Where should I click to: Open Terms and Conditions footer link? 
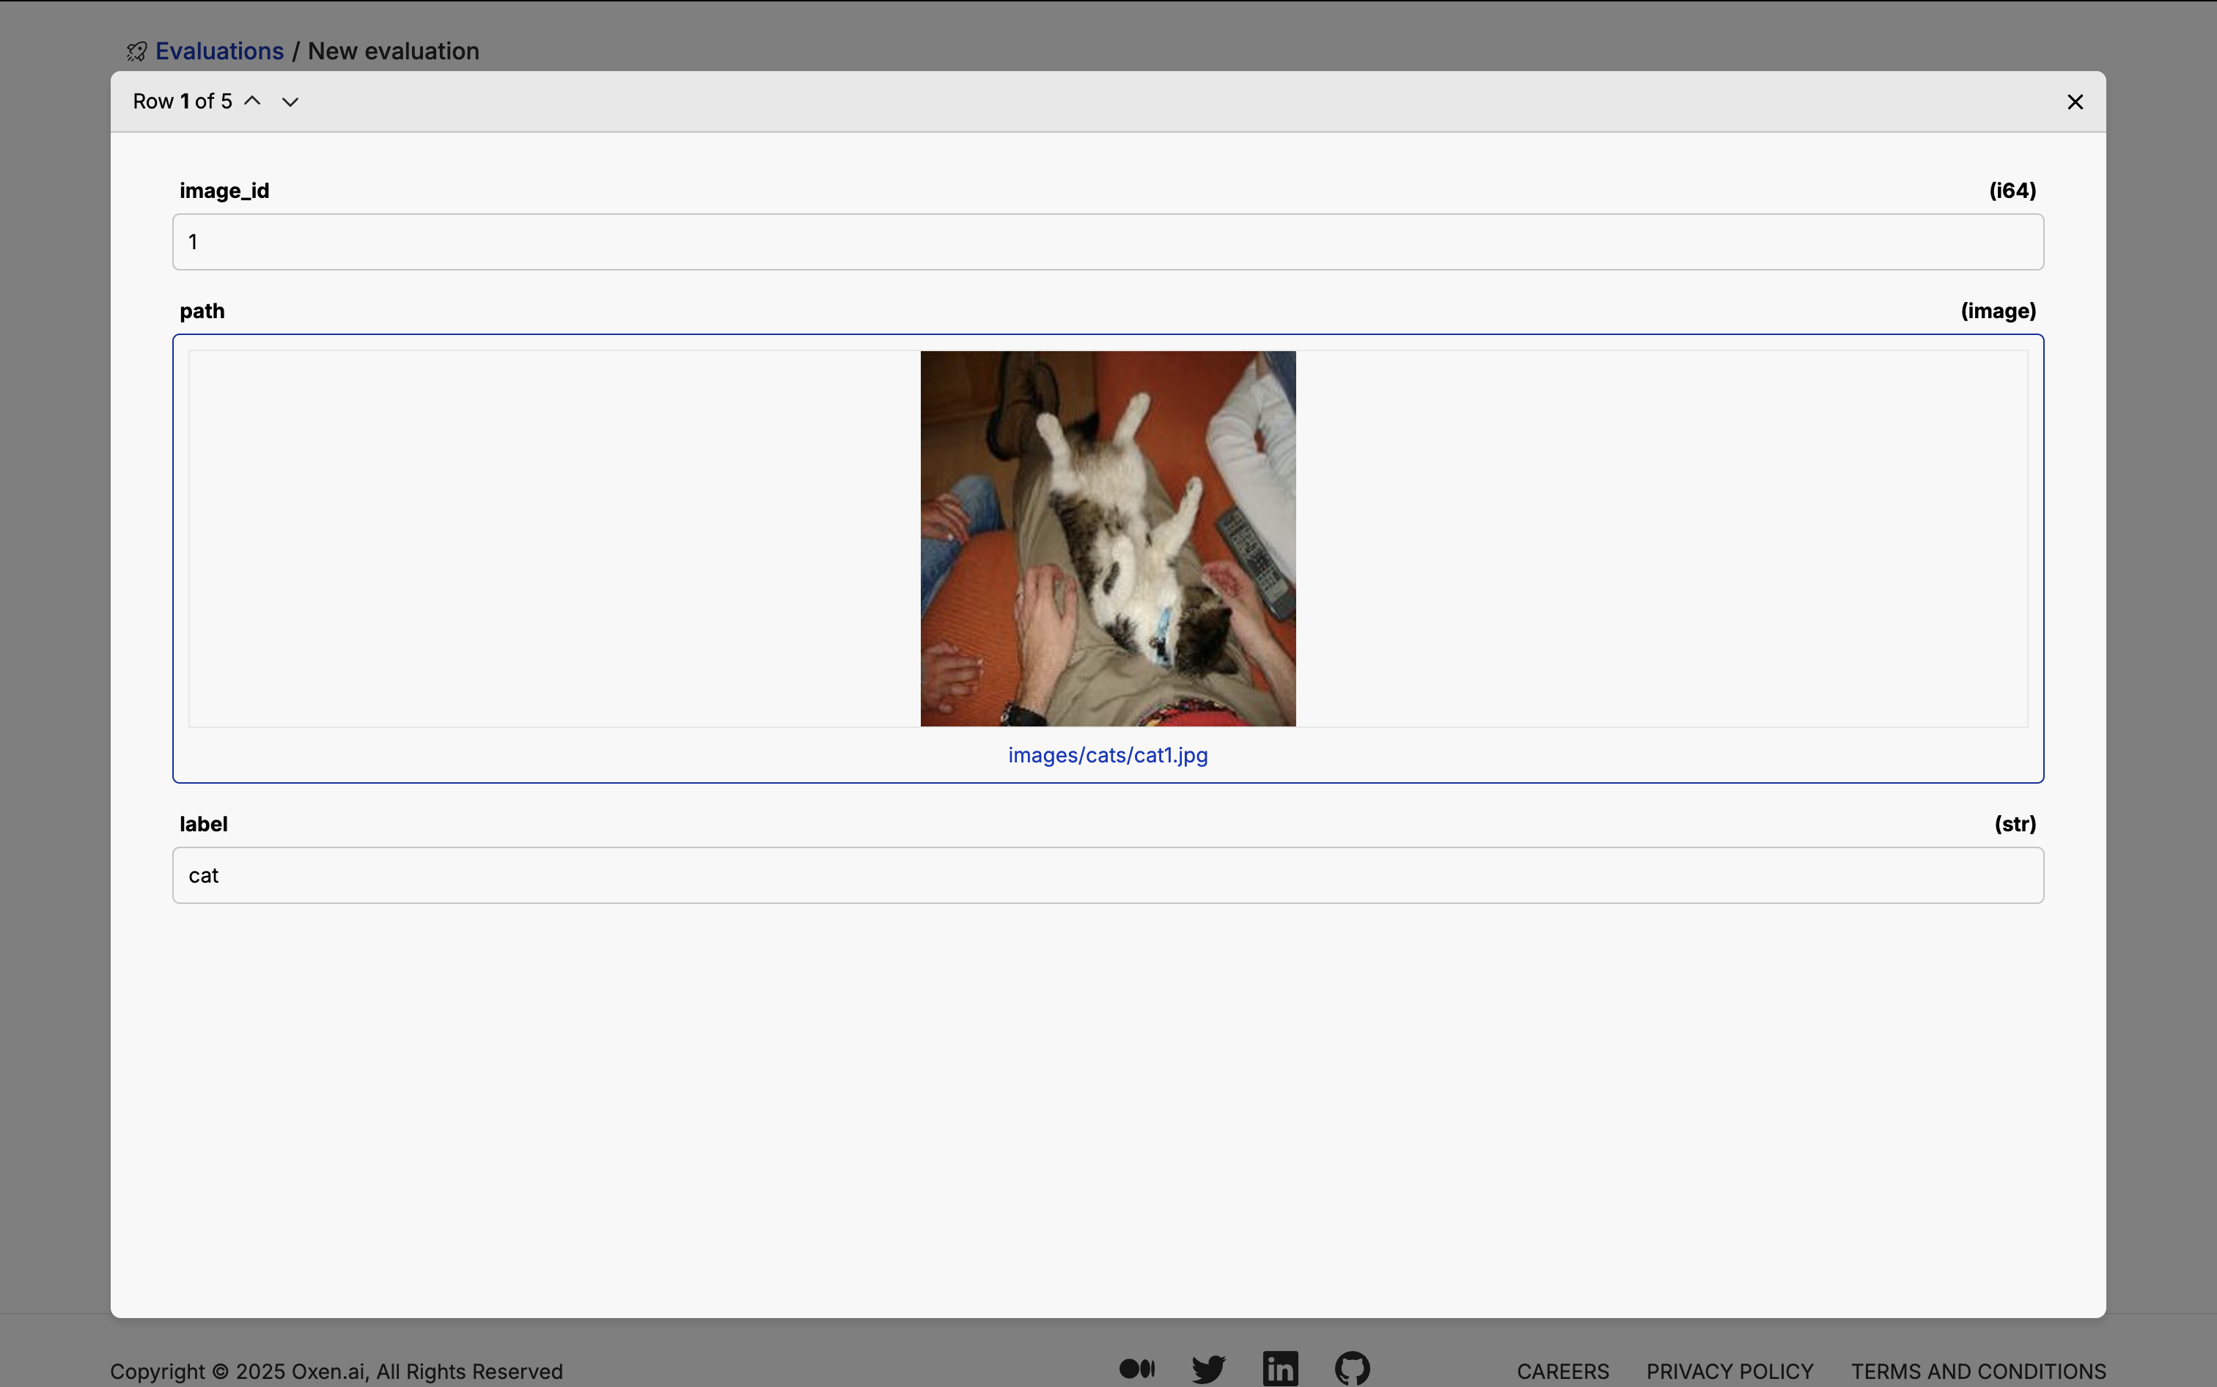(1977, 1372)
